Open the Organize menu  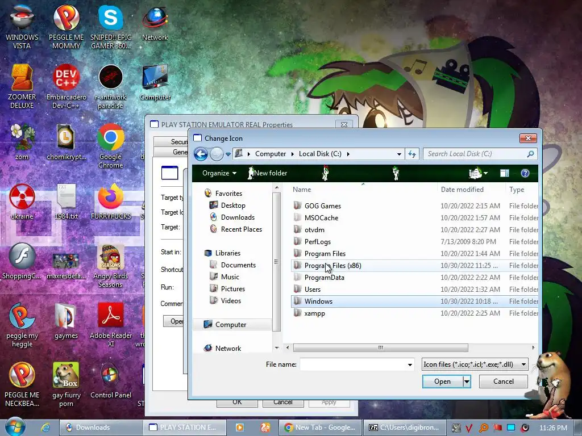(219, 173)
